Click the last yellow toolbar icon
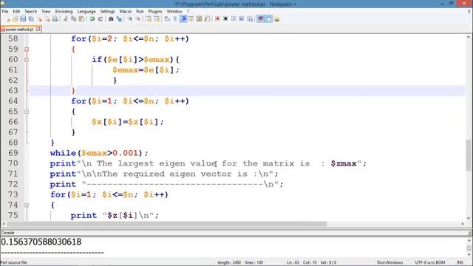Screen dimensions: 473x266 (276, 19)
